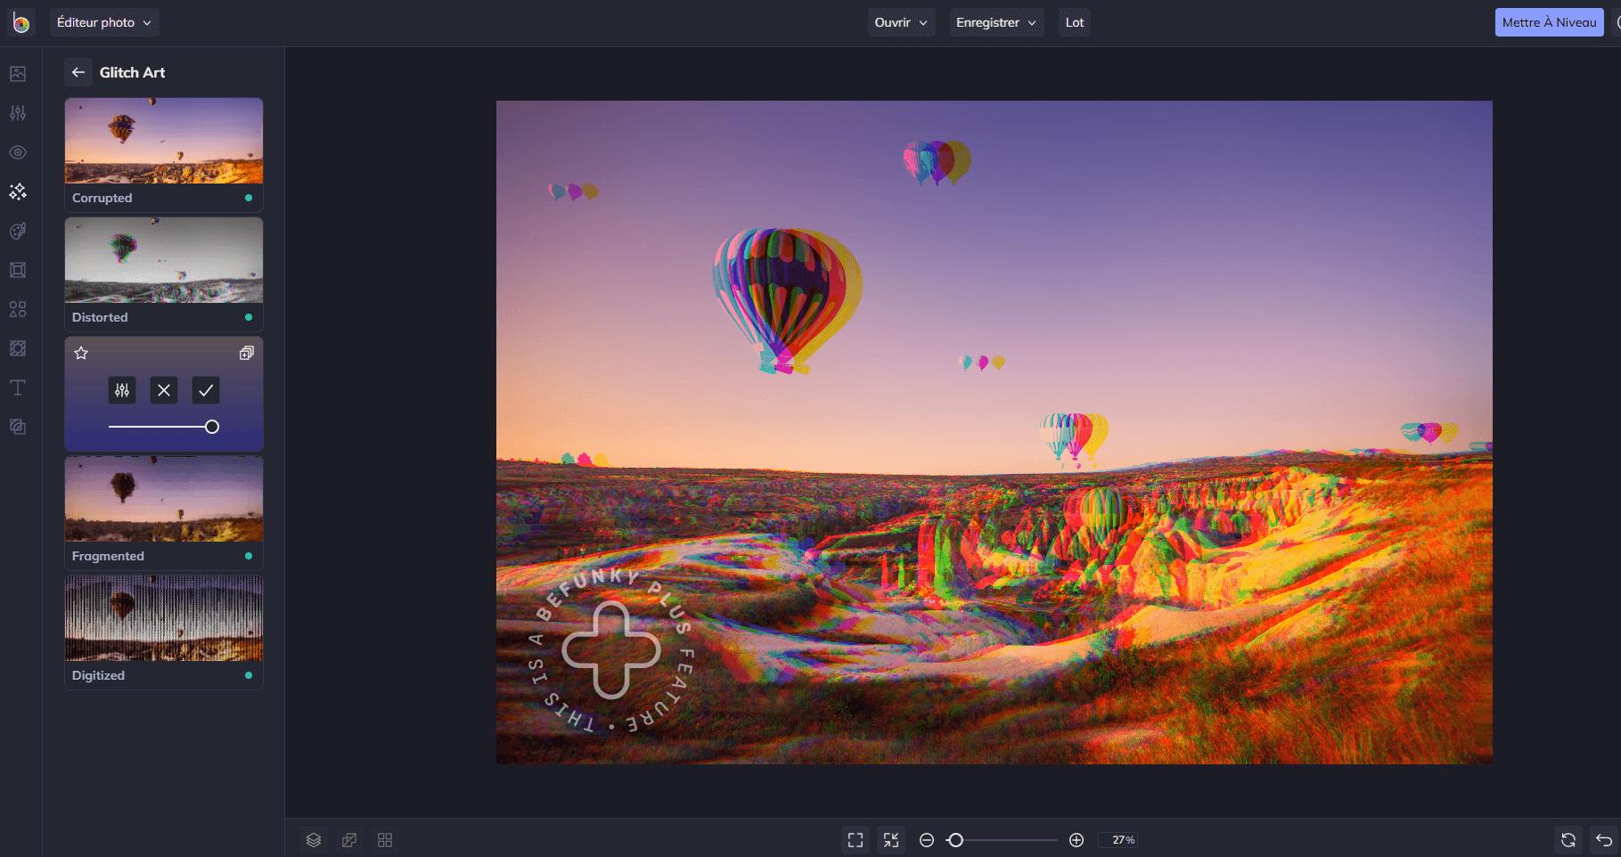Cancel the effect with X button

coord(164,390)
